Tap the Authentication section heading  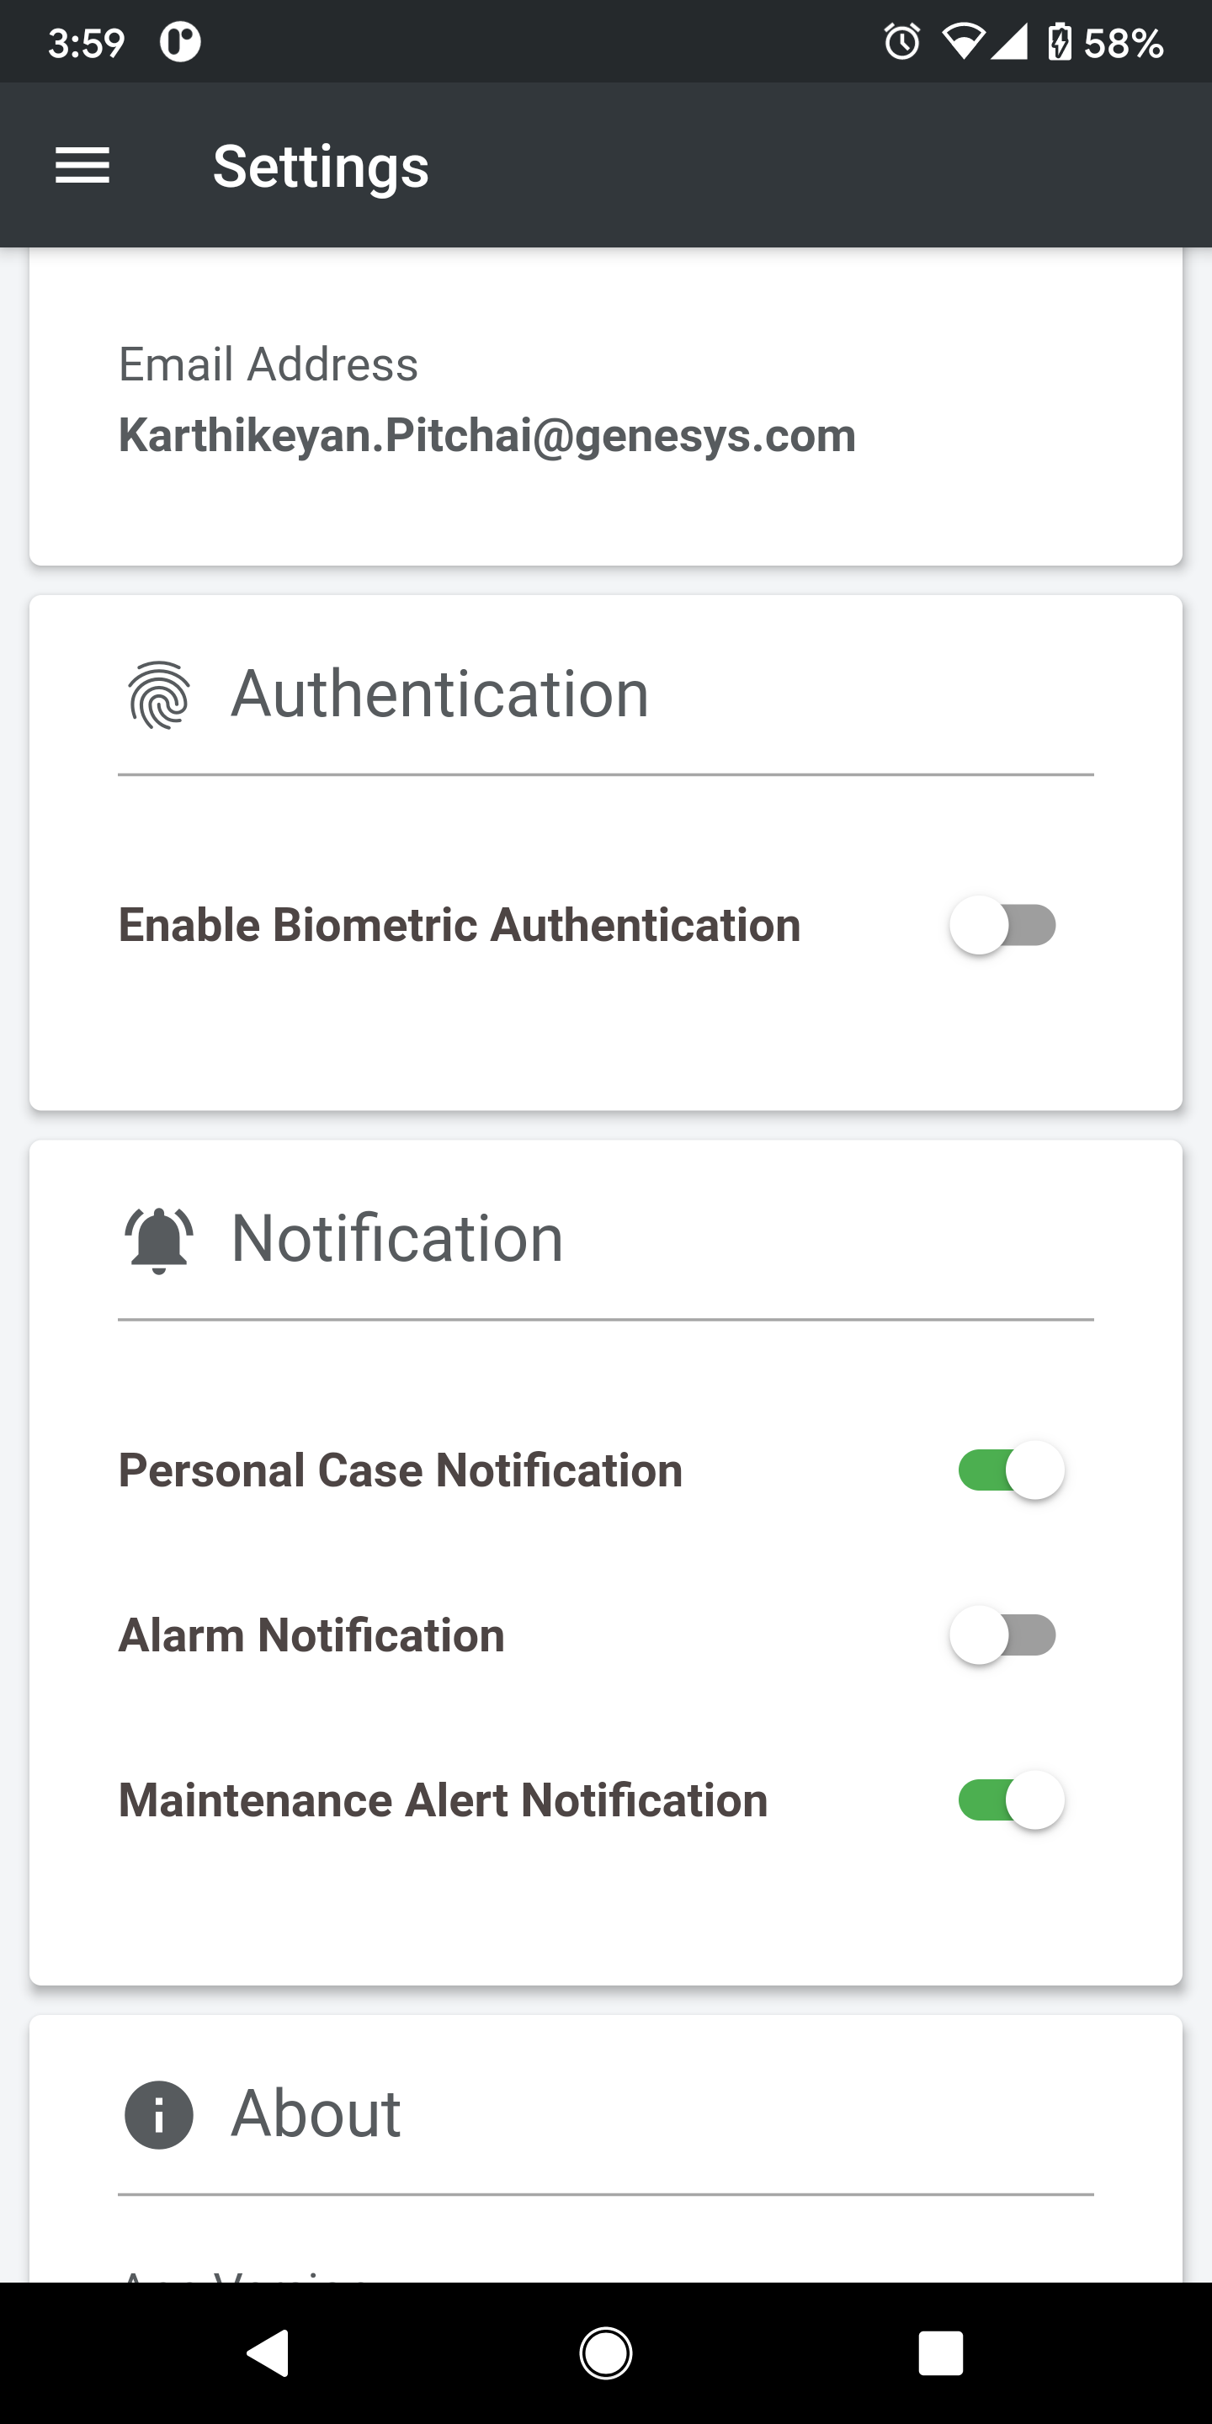440,694
